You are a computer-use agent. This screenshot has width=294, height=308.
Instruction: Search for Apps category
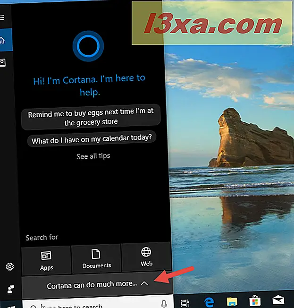click(x=46, y=260)
